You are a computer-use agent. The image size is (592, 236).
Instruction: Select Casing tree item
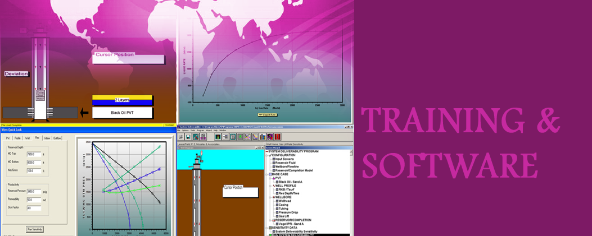283,205
